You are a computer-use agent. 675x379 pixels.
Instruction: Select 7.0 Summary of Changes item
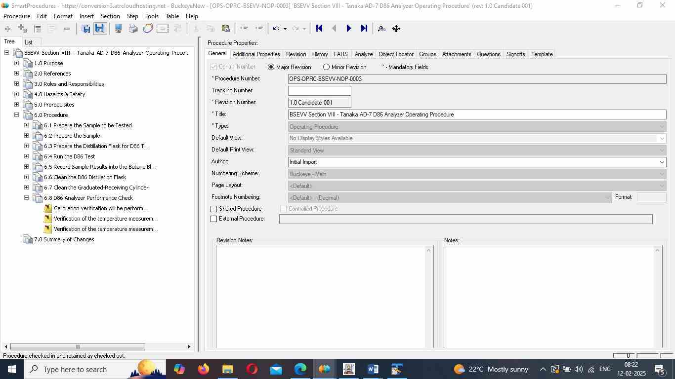(64, 239)
